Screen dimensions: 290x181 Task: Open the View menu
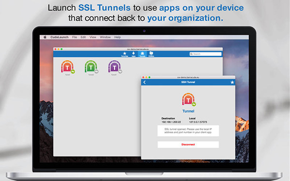(93, 37)
